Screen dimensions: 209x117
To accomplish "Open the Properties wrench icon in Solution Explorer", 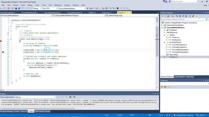I will [193, 16].
